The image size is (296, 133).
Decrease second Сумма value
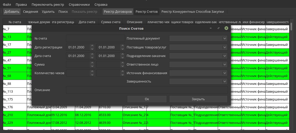(x=122, y=66)
